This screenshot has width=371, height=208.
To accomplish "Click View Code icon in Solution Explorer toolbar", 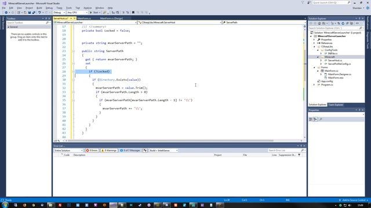I will 357,24.
